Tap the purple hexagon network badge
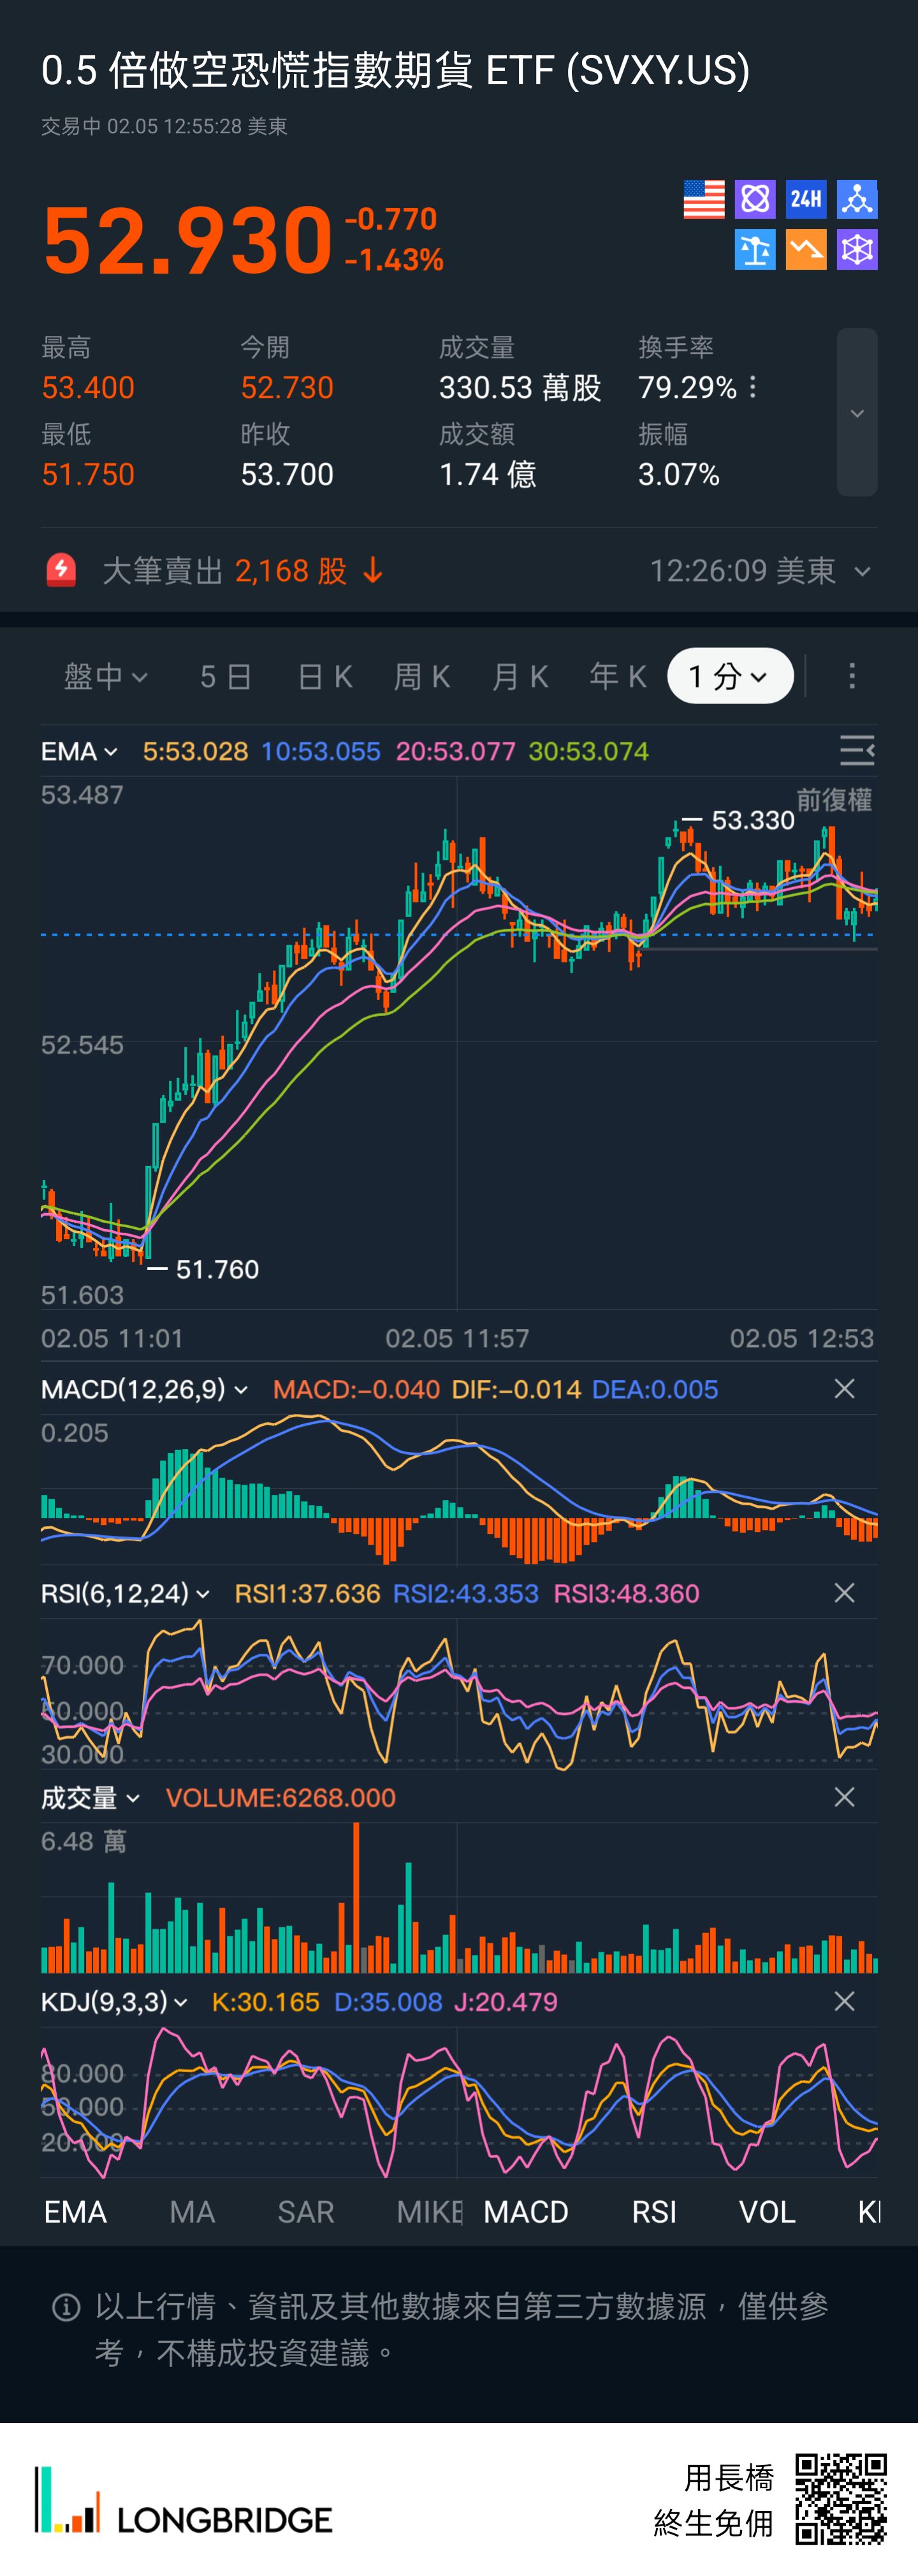The height and width of the screenshot is (2576, 918). click(857, 250)
